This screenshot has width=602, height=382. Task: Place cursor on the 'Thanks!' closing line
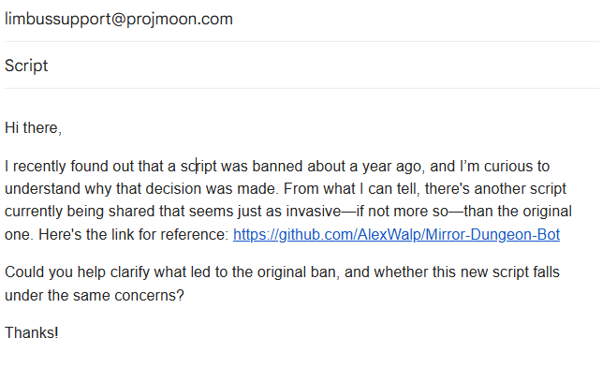(32, 332)
